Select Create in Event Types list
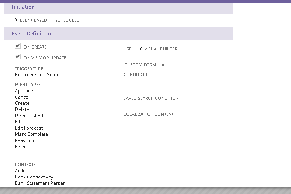Image resolution: width=291 pixels, height=194 pixels. [22, 103]
